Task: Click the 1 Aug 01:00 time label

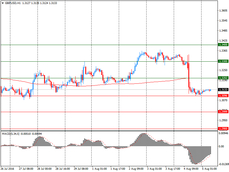Action: pyautogui.click(x=99, y=169)
